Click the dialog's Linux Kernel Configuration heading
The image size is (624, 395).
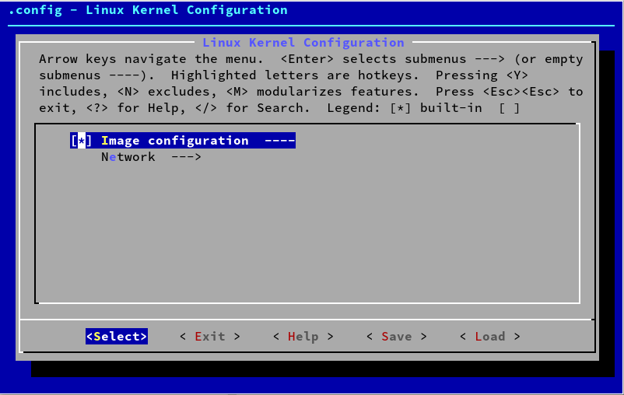(x=303, y=43)
